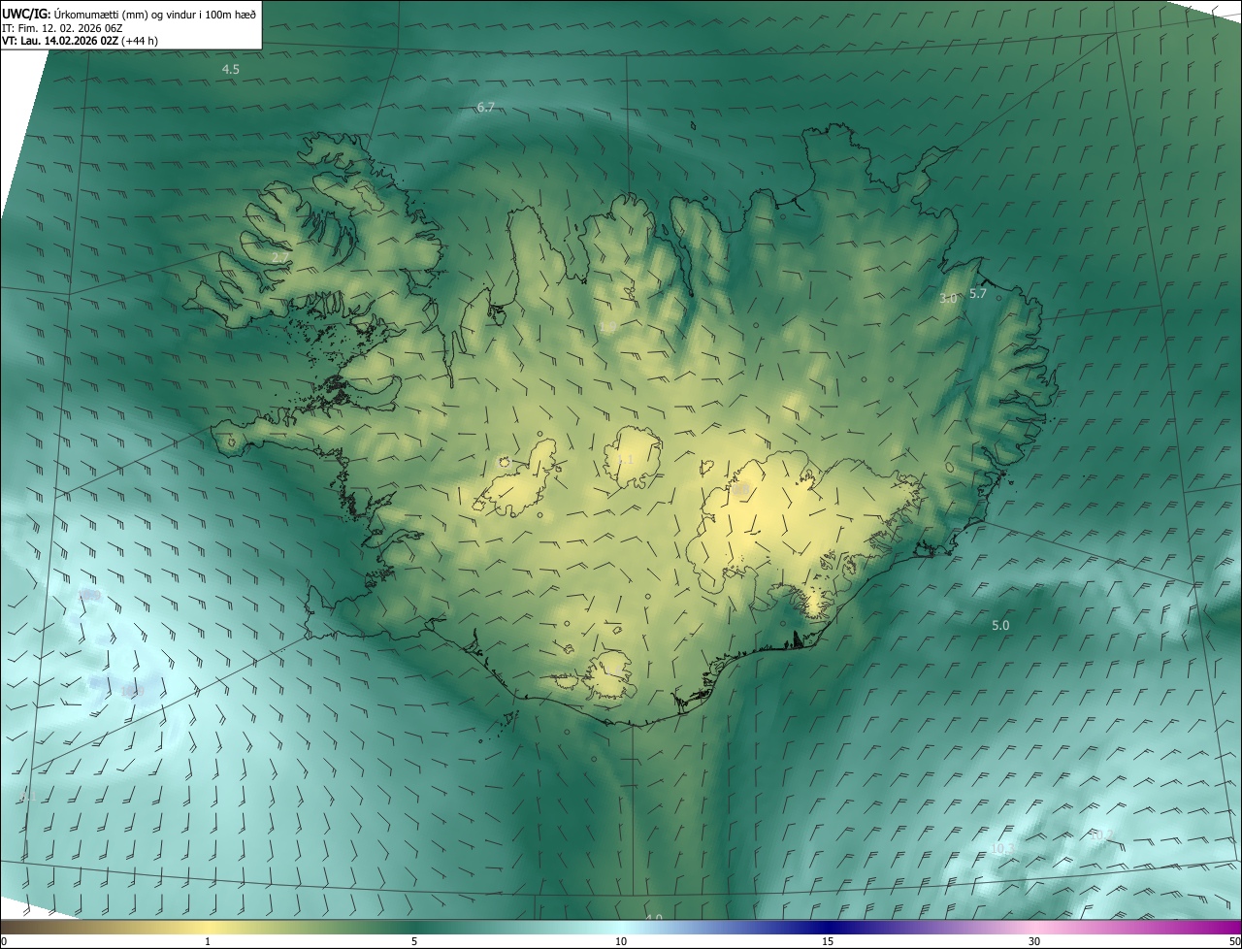Click the "0" tick on the color scale
This screenshot has height=949, width=1242.
[4, 941]
